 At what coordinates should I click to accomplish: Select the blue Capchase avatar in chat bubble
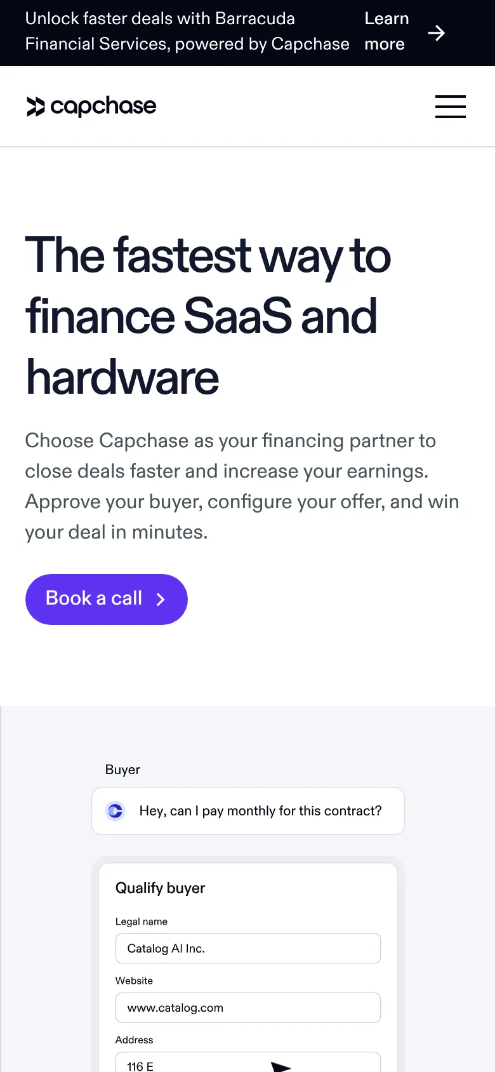[115, 811]
